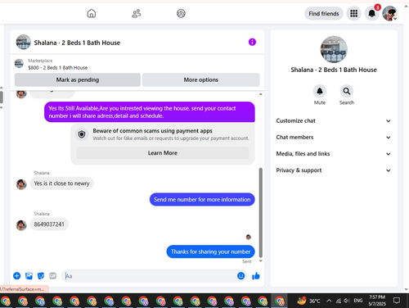Send a thumbs-up like

tap(256, 276)
